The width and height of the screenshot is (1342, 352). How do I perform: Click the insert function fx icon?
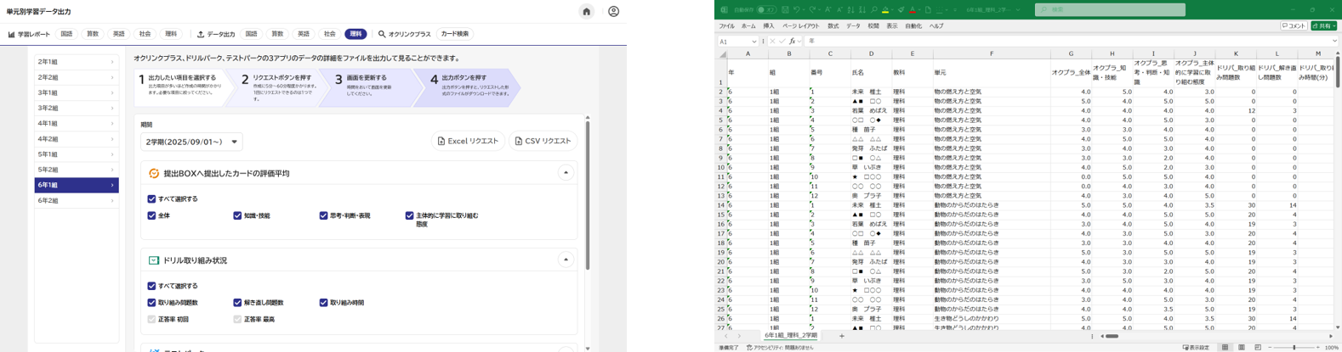(x=792, y=41)
